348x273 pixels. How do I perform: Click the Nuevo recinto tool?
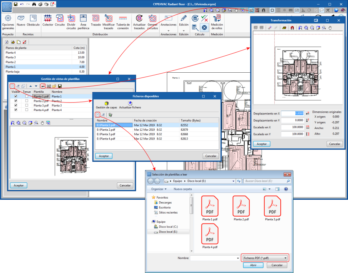point(21,20)
